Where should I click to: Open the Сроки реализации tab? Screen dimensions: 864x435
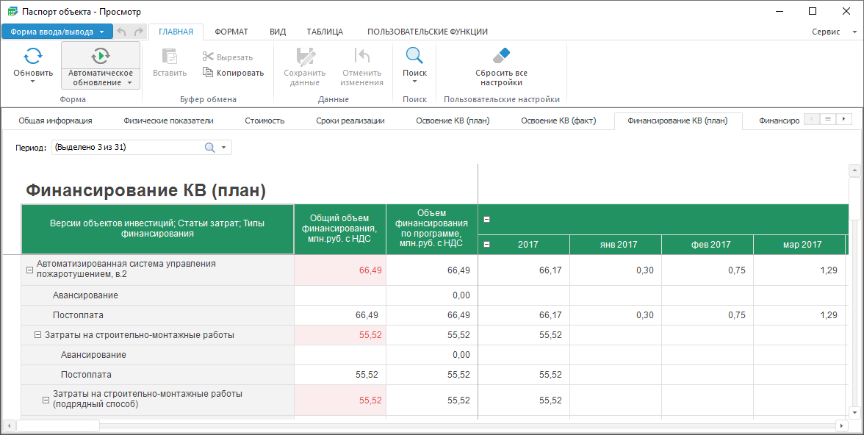coord(350,121)
